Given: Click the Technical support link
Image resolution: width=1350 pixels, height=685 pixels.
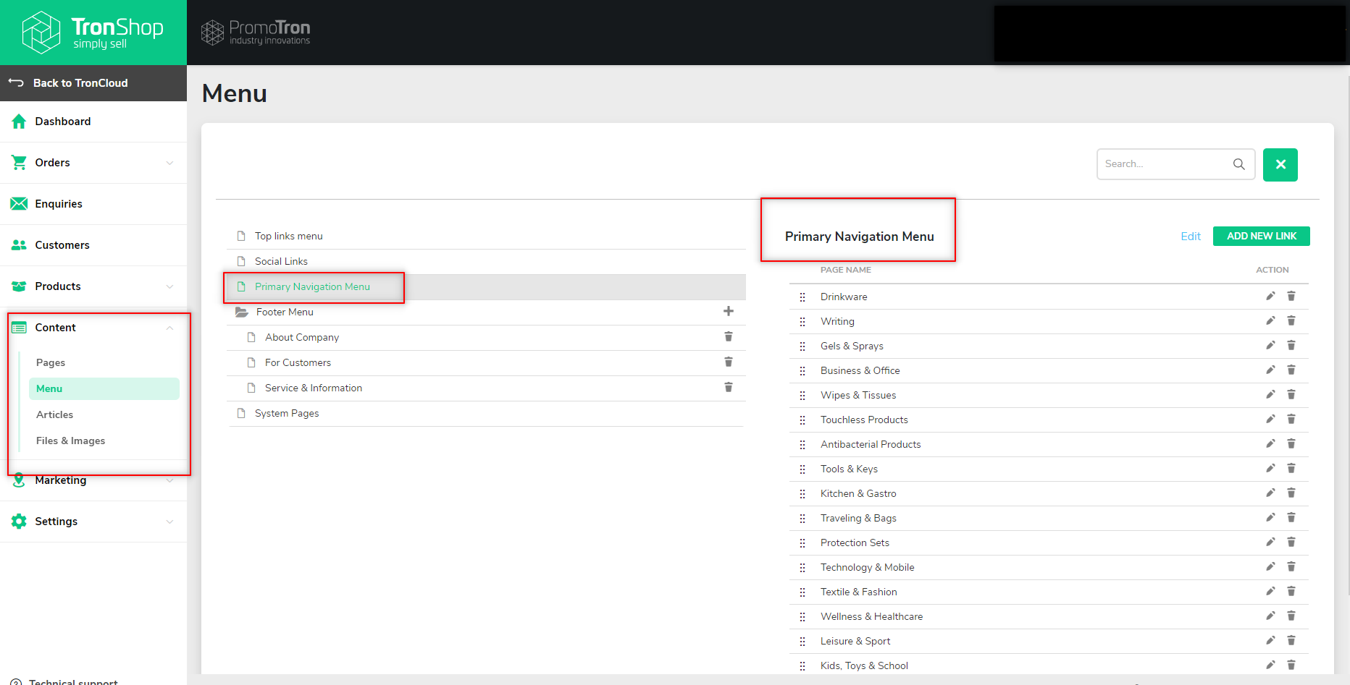Looking at the screenshot, I should (73, 681).
